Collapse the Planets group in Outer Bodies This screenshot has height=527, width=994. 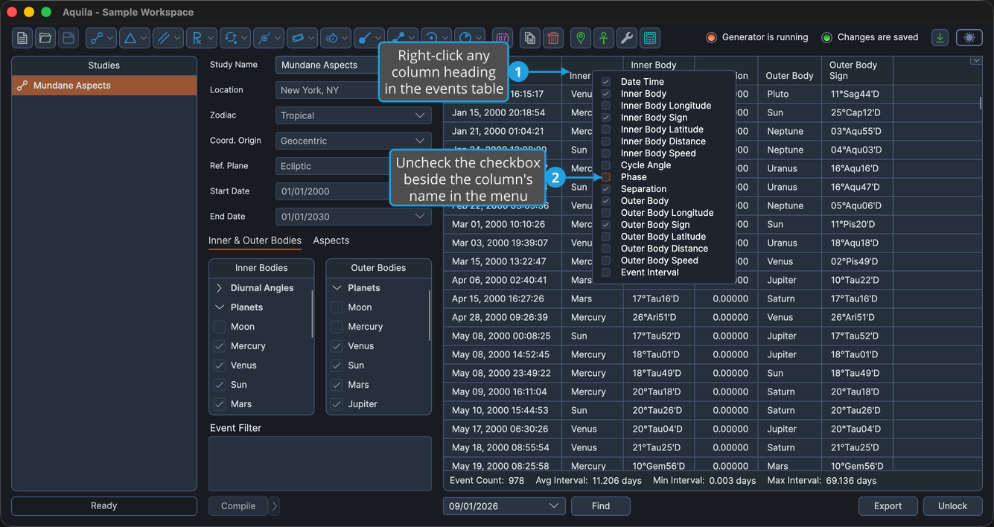[x=337, y=288]
